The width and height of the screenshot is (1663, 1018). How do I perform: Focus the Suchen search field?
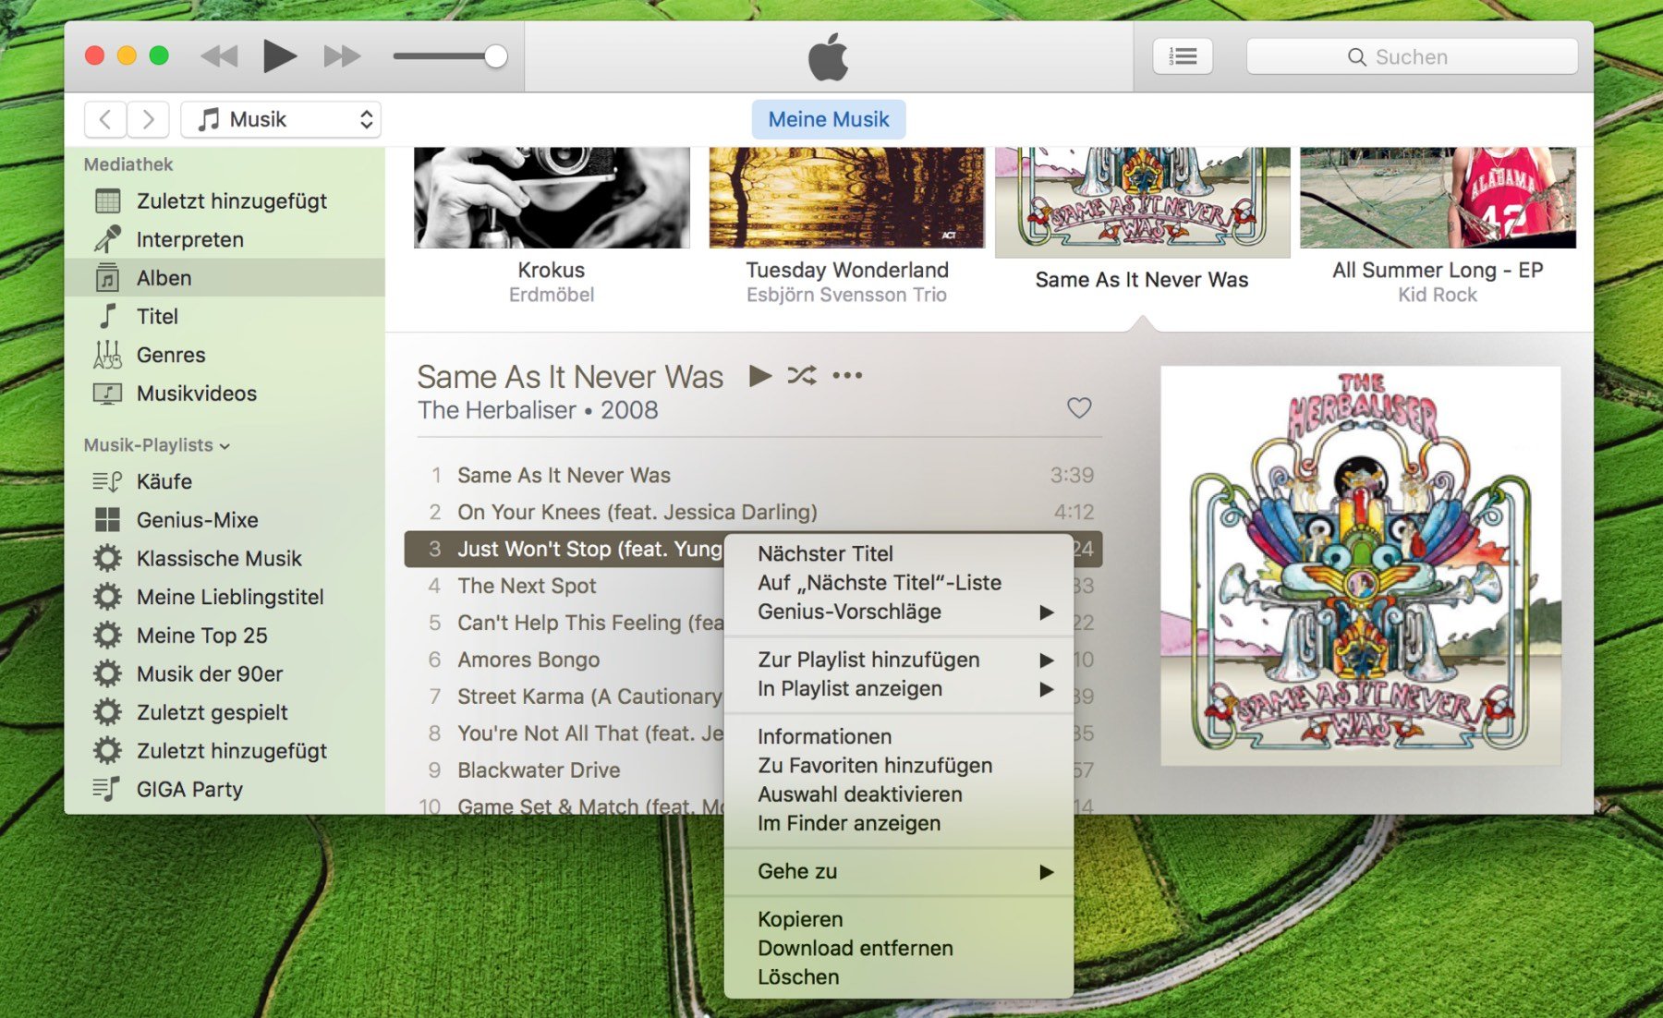(1412, 56)
